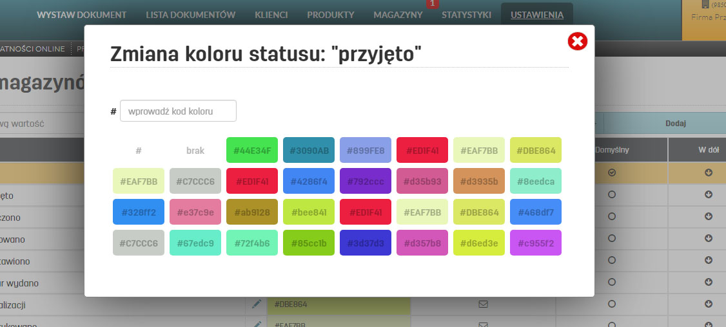726x327 pixels.
Task: Click the 'alizacji' row label
Action: tap(12, 305)
